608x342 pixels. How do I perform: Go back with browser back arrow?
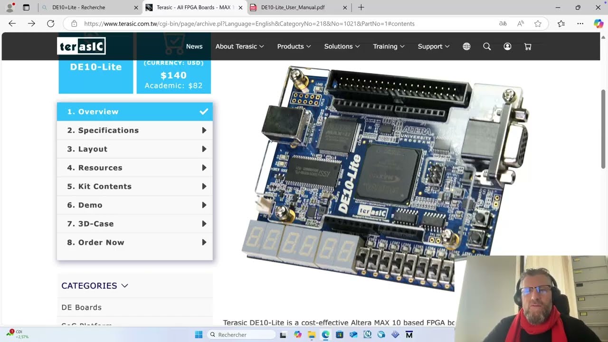point(12,23)
